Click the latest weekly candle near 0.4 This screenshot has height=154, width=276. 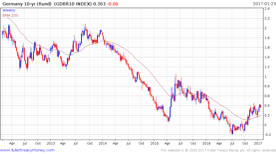point(261,106)
